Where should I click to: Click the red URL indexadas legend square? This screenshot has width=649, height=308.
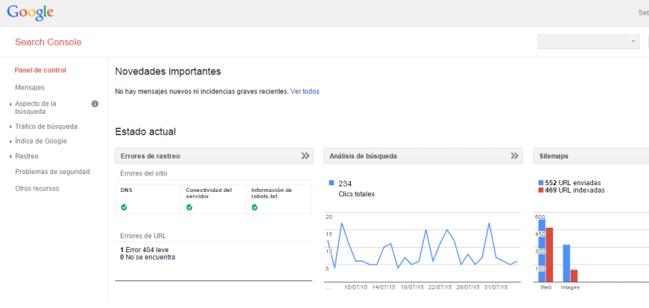coord(540,190)
